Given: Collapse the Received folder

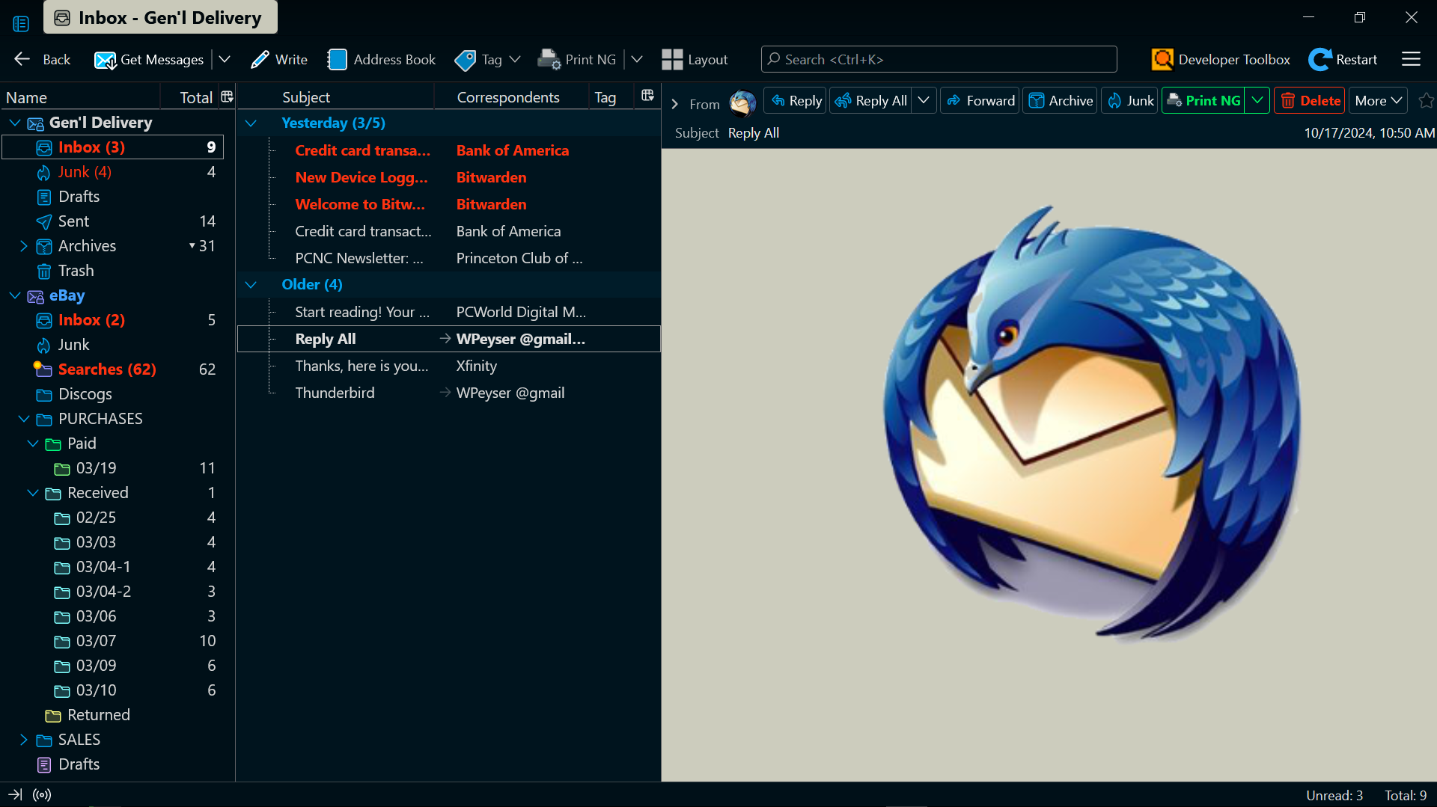Looking at the screenshot, I should [32, 493].
